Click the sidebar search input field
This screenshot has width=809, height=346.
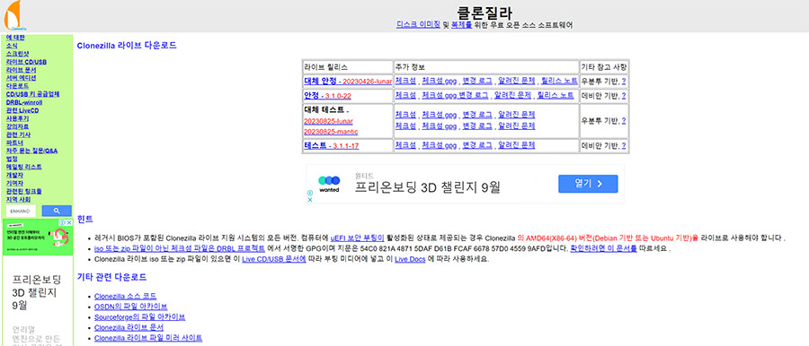coord(22,212)
